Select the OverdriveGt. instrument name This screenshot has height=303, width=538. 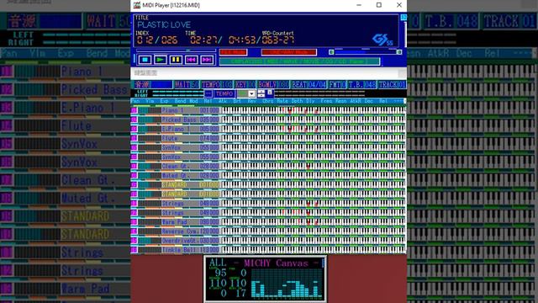tap(180, 241)
